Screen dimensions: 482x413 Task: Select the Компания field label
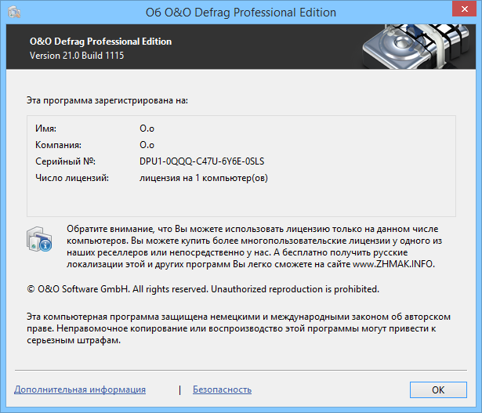click(x=59, y=145)
